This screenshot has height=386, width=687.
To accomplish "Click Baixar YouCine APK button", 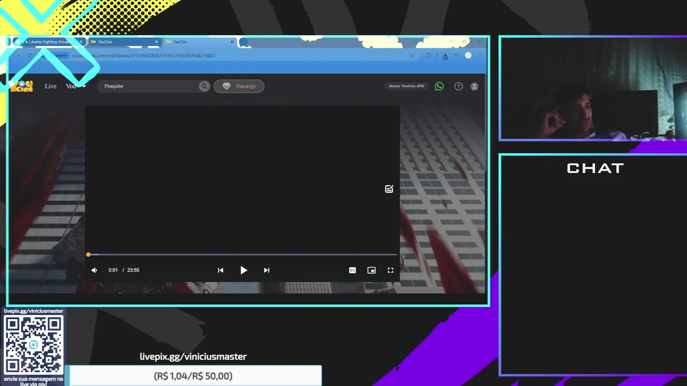I will pos(406,86).
